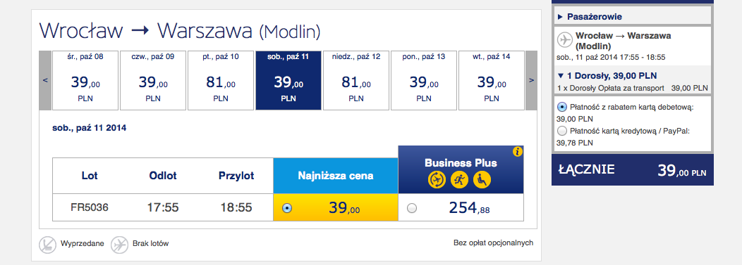The width and height of the screenshot is (742, 265).
Task: Show earlier dates with the left arrow
Action: point(45,81)
